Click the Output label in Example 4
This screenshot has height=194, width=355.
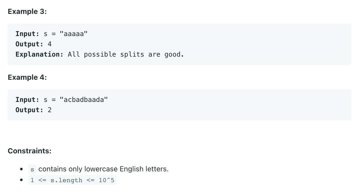(29, 110)
